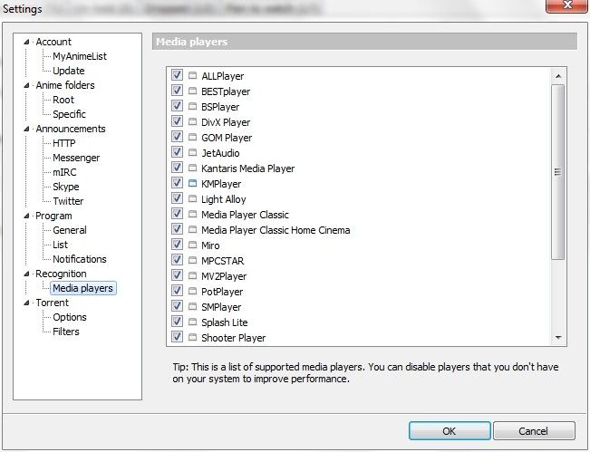Click the window icon beside Kantaris Media Player
The height and width of the screenshot is (452, 590).
pyautogui.click(x=192, y=168)
